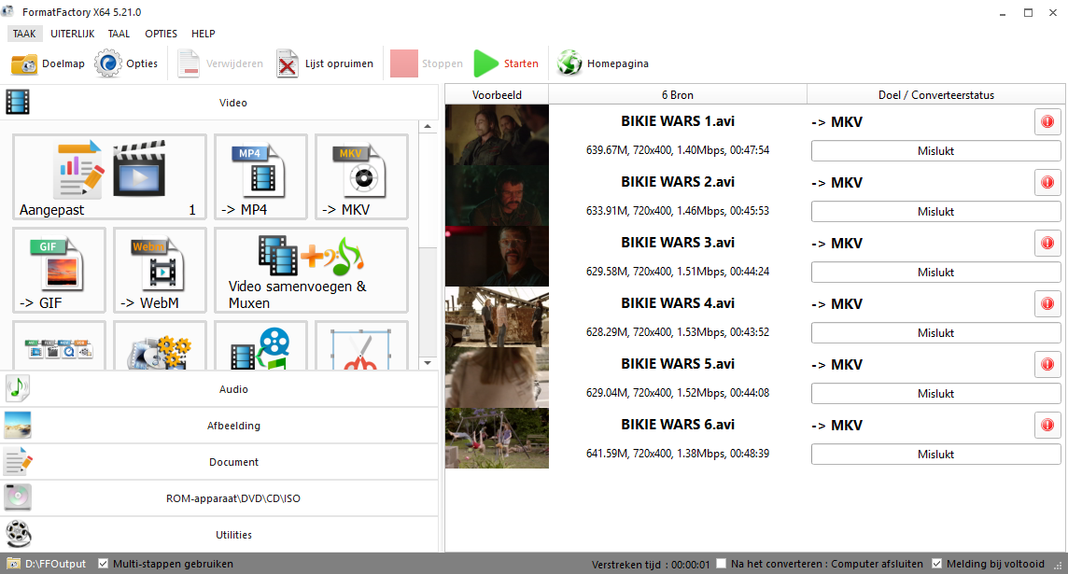Screen dimensions: 1068x574
Task: Click Lijst opruimen to clear list
Action: pyautogui.click(x=326, y=63)
